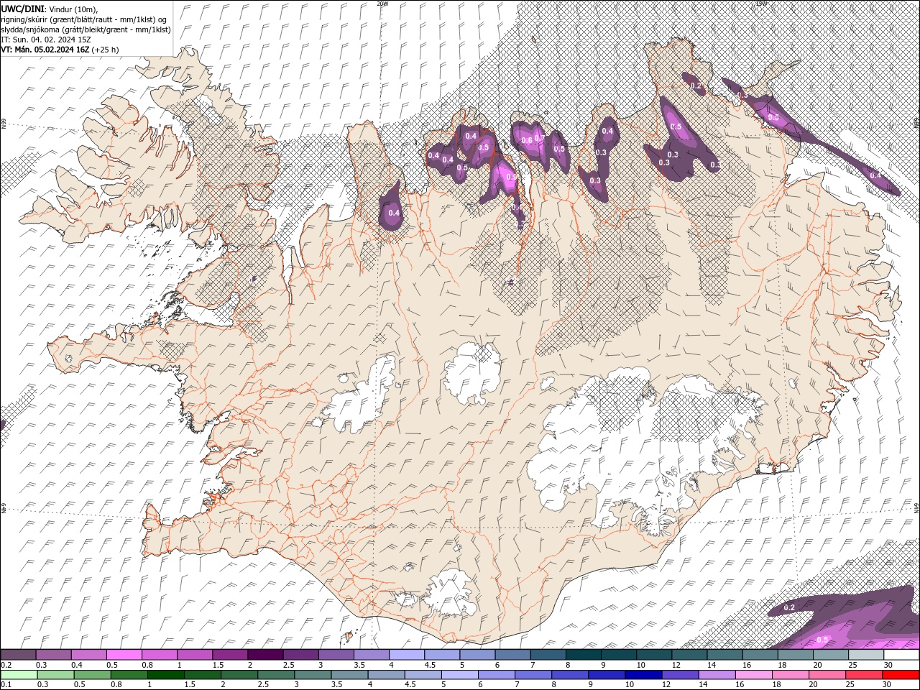Click the 0.7 snowfall label on the map
The width and height of the screenshot is (920, 690).
coord(539,137)
